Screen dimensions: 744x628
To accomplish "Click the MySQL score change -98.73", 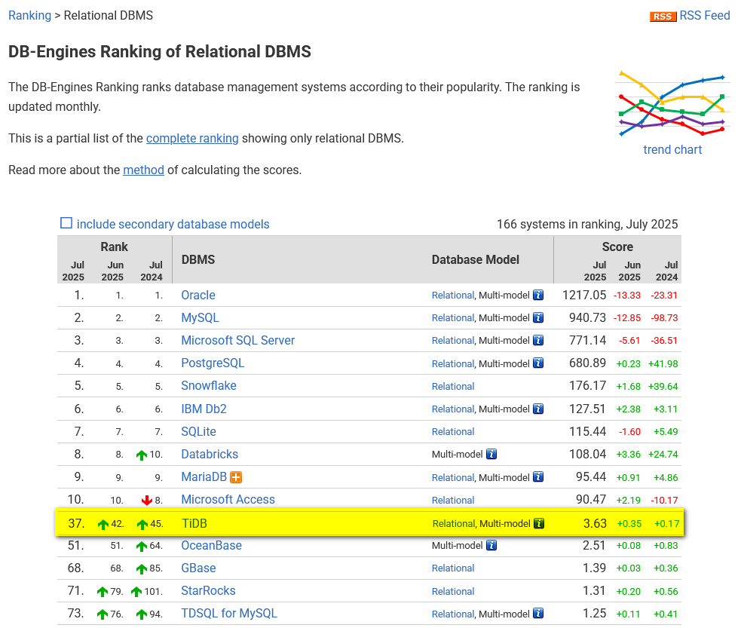I will point(664,318).
